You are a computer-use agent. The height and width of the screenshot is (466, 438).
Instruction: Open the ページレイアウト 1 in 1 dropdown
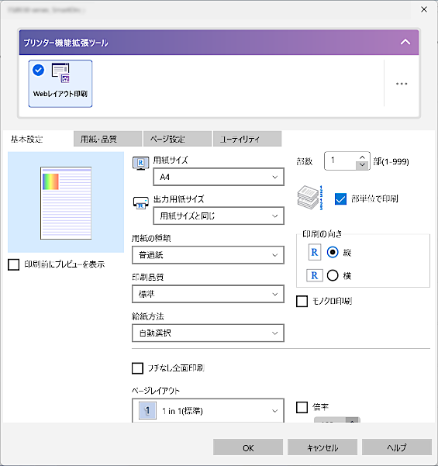(208, 411)
